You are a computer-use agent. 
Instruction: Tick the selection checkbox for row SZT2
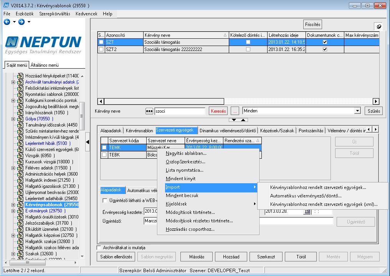click(x=101, y=49)
